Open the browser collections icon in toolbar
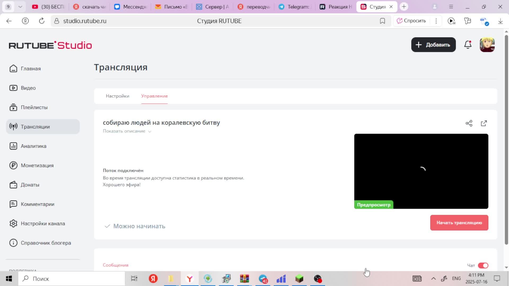This screenshot has height=286, width=509. pos(468,21)
